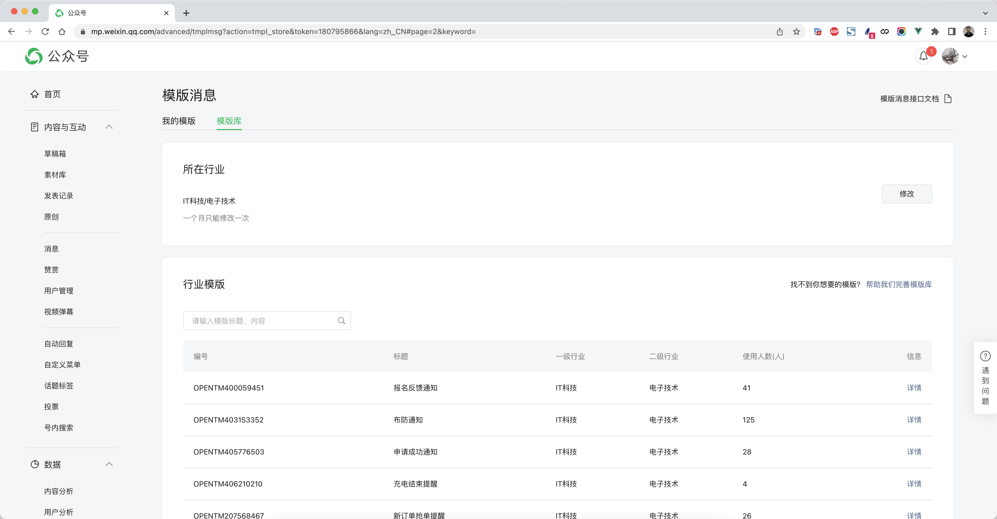The height and width of the screenshot is (519, 997).
Task: Click the document icon beside 模版消息接口文档
Action: tap(948, 99)
